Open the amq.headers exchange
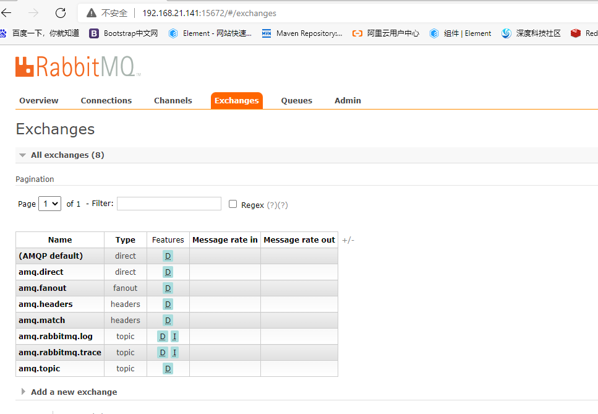This screenshot has width=598, height=414. tap(45, 304)
